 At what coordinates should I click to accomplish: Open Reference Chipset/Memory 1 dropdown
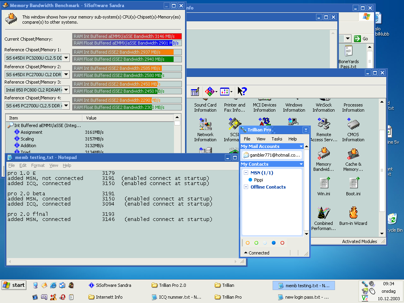coord(66,58)
